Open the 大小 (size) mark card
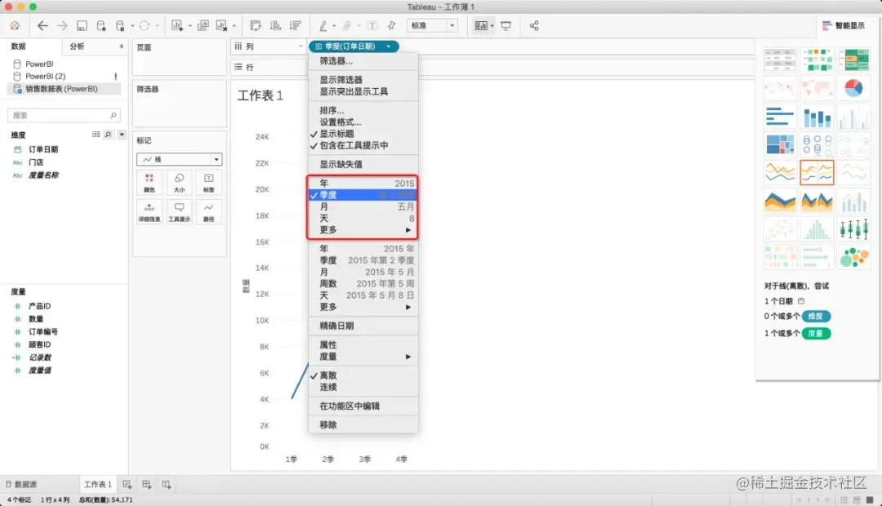882x506 pixels. [x=179, y=182]
